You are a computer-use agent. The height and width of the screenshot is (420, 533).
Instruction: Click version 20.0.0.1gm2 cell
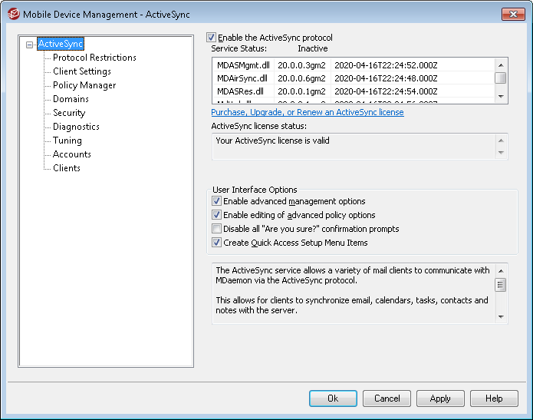tap(302, 91)
